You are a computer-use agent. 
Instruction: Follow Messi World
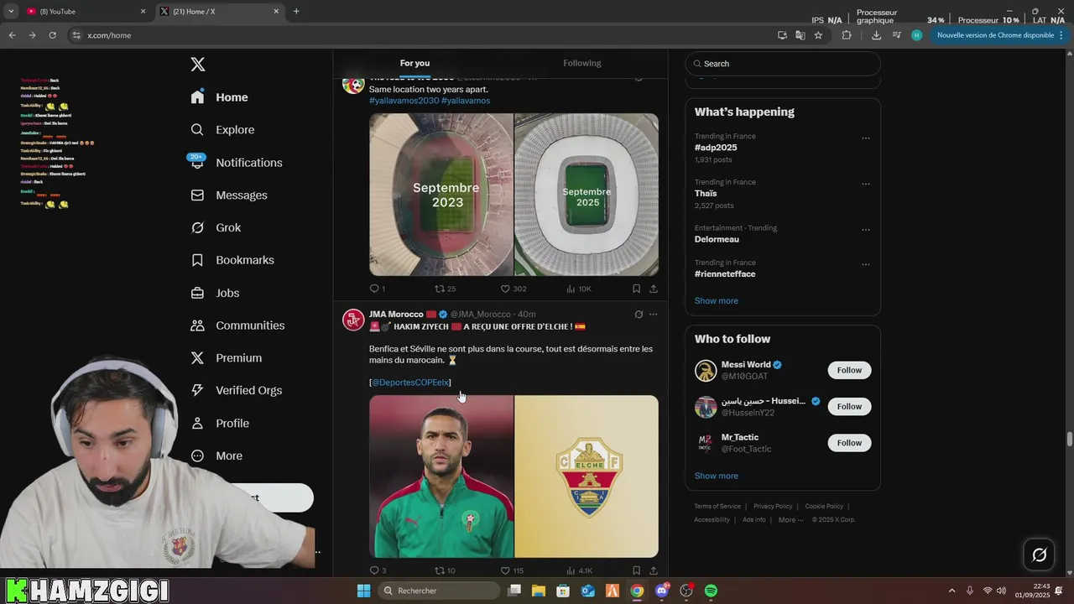[849, 371]
